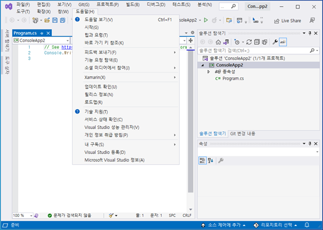
Task: Click the Property Pages wrench icon in Properties panel
Action: tap(220, 160)
